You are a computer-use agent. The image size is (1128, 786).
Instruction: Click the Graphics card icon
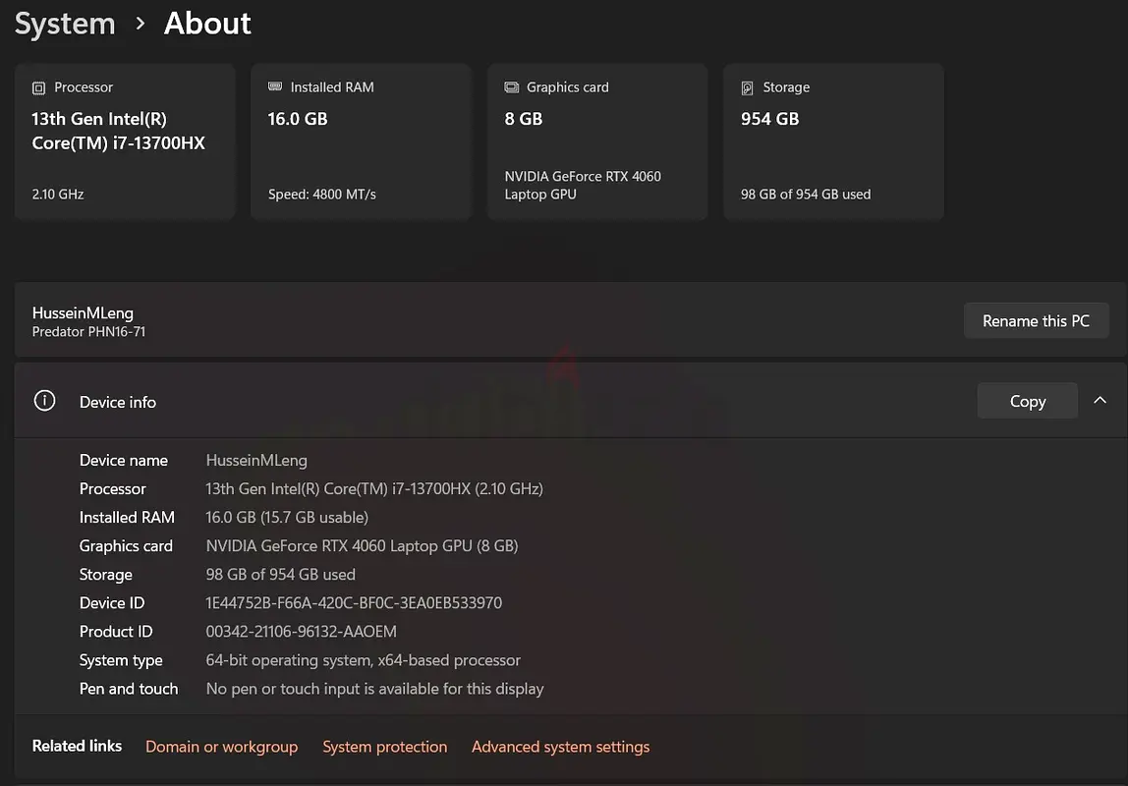[x=511, y=87]
